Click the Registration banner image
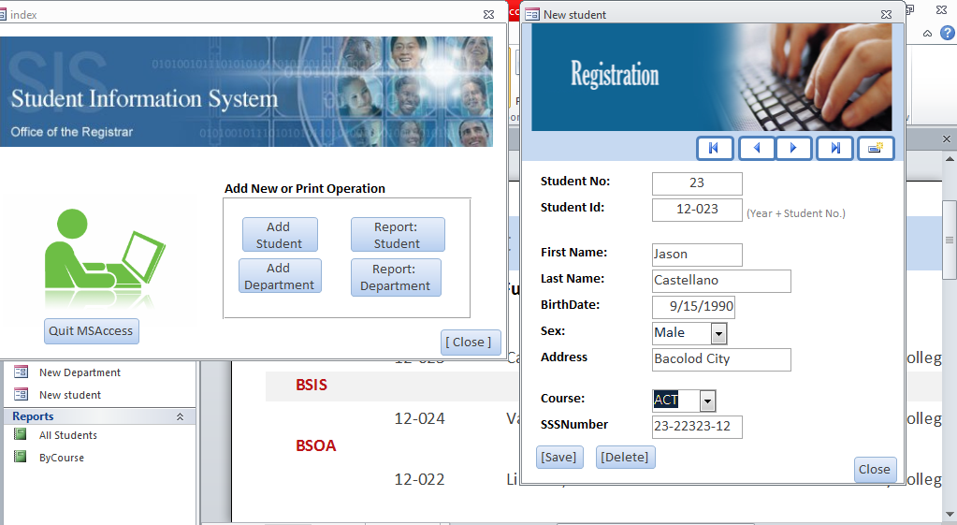This screenshot has height=525, width=957. [712, 78]
